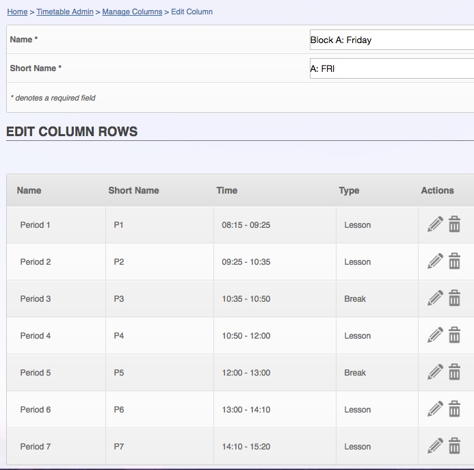Edit the Period 1 row
This screenshot has height=470, width=474.
click(x=435, y=224)
